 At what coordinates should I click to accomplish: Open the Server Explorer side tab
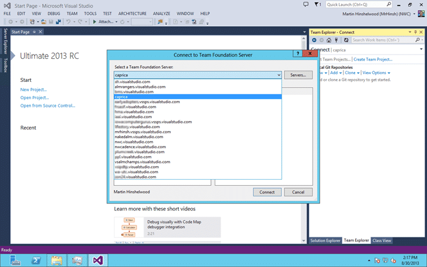coord(5,41)
